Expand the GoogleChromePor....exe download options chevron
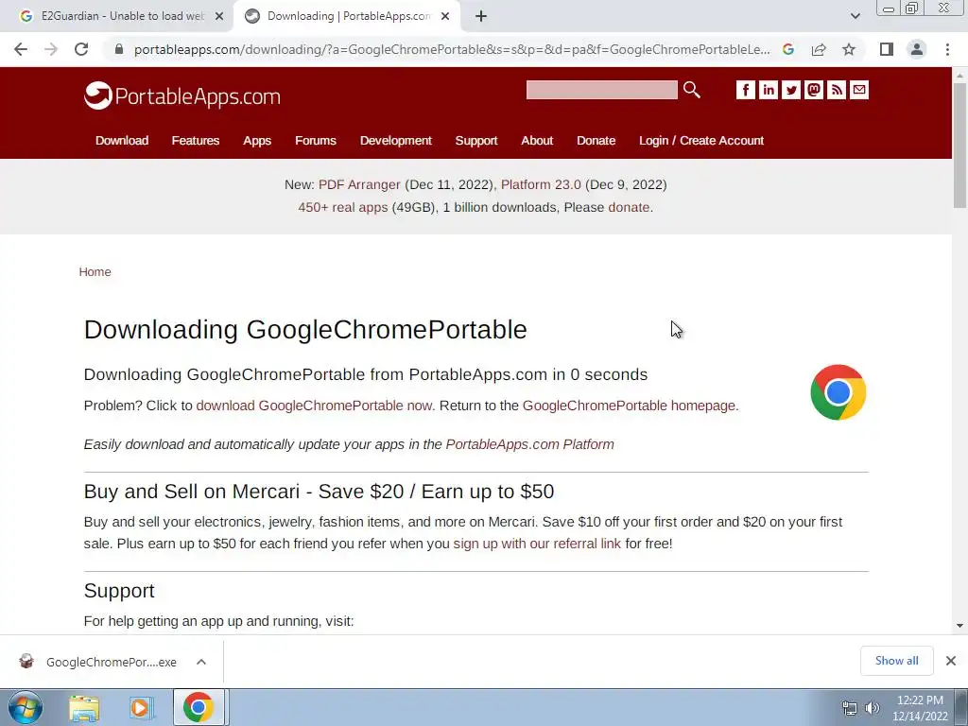This screenshot has width=968, height=726. tap(201, 662)
